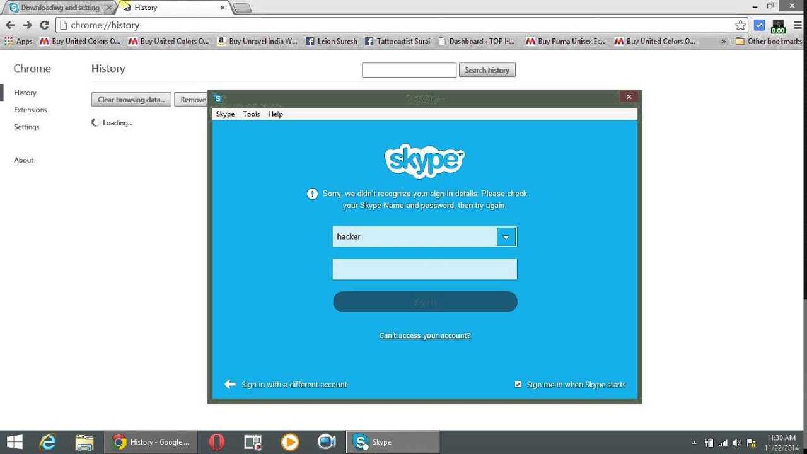Image resolution: width=807 pixels, height=454 pixels.
Task: Open the Windows Start button
Action: click(15, 442)
